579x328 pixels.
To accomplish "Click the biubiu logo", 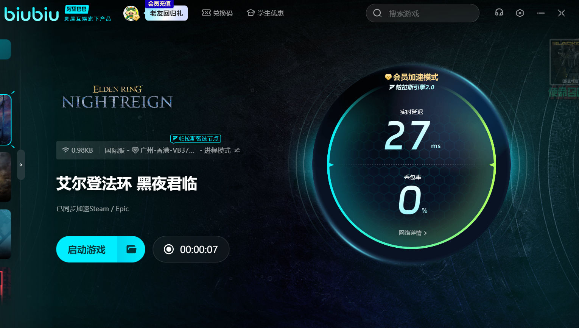I will point(31,14).
